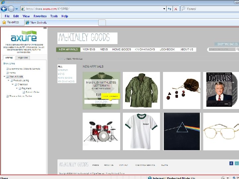239x179 pixels.
Task: Filter by All in category list
Action: [x=60, y=66]
